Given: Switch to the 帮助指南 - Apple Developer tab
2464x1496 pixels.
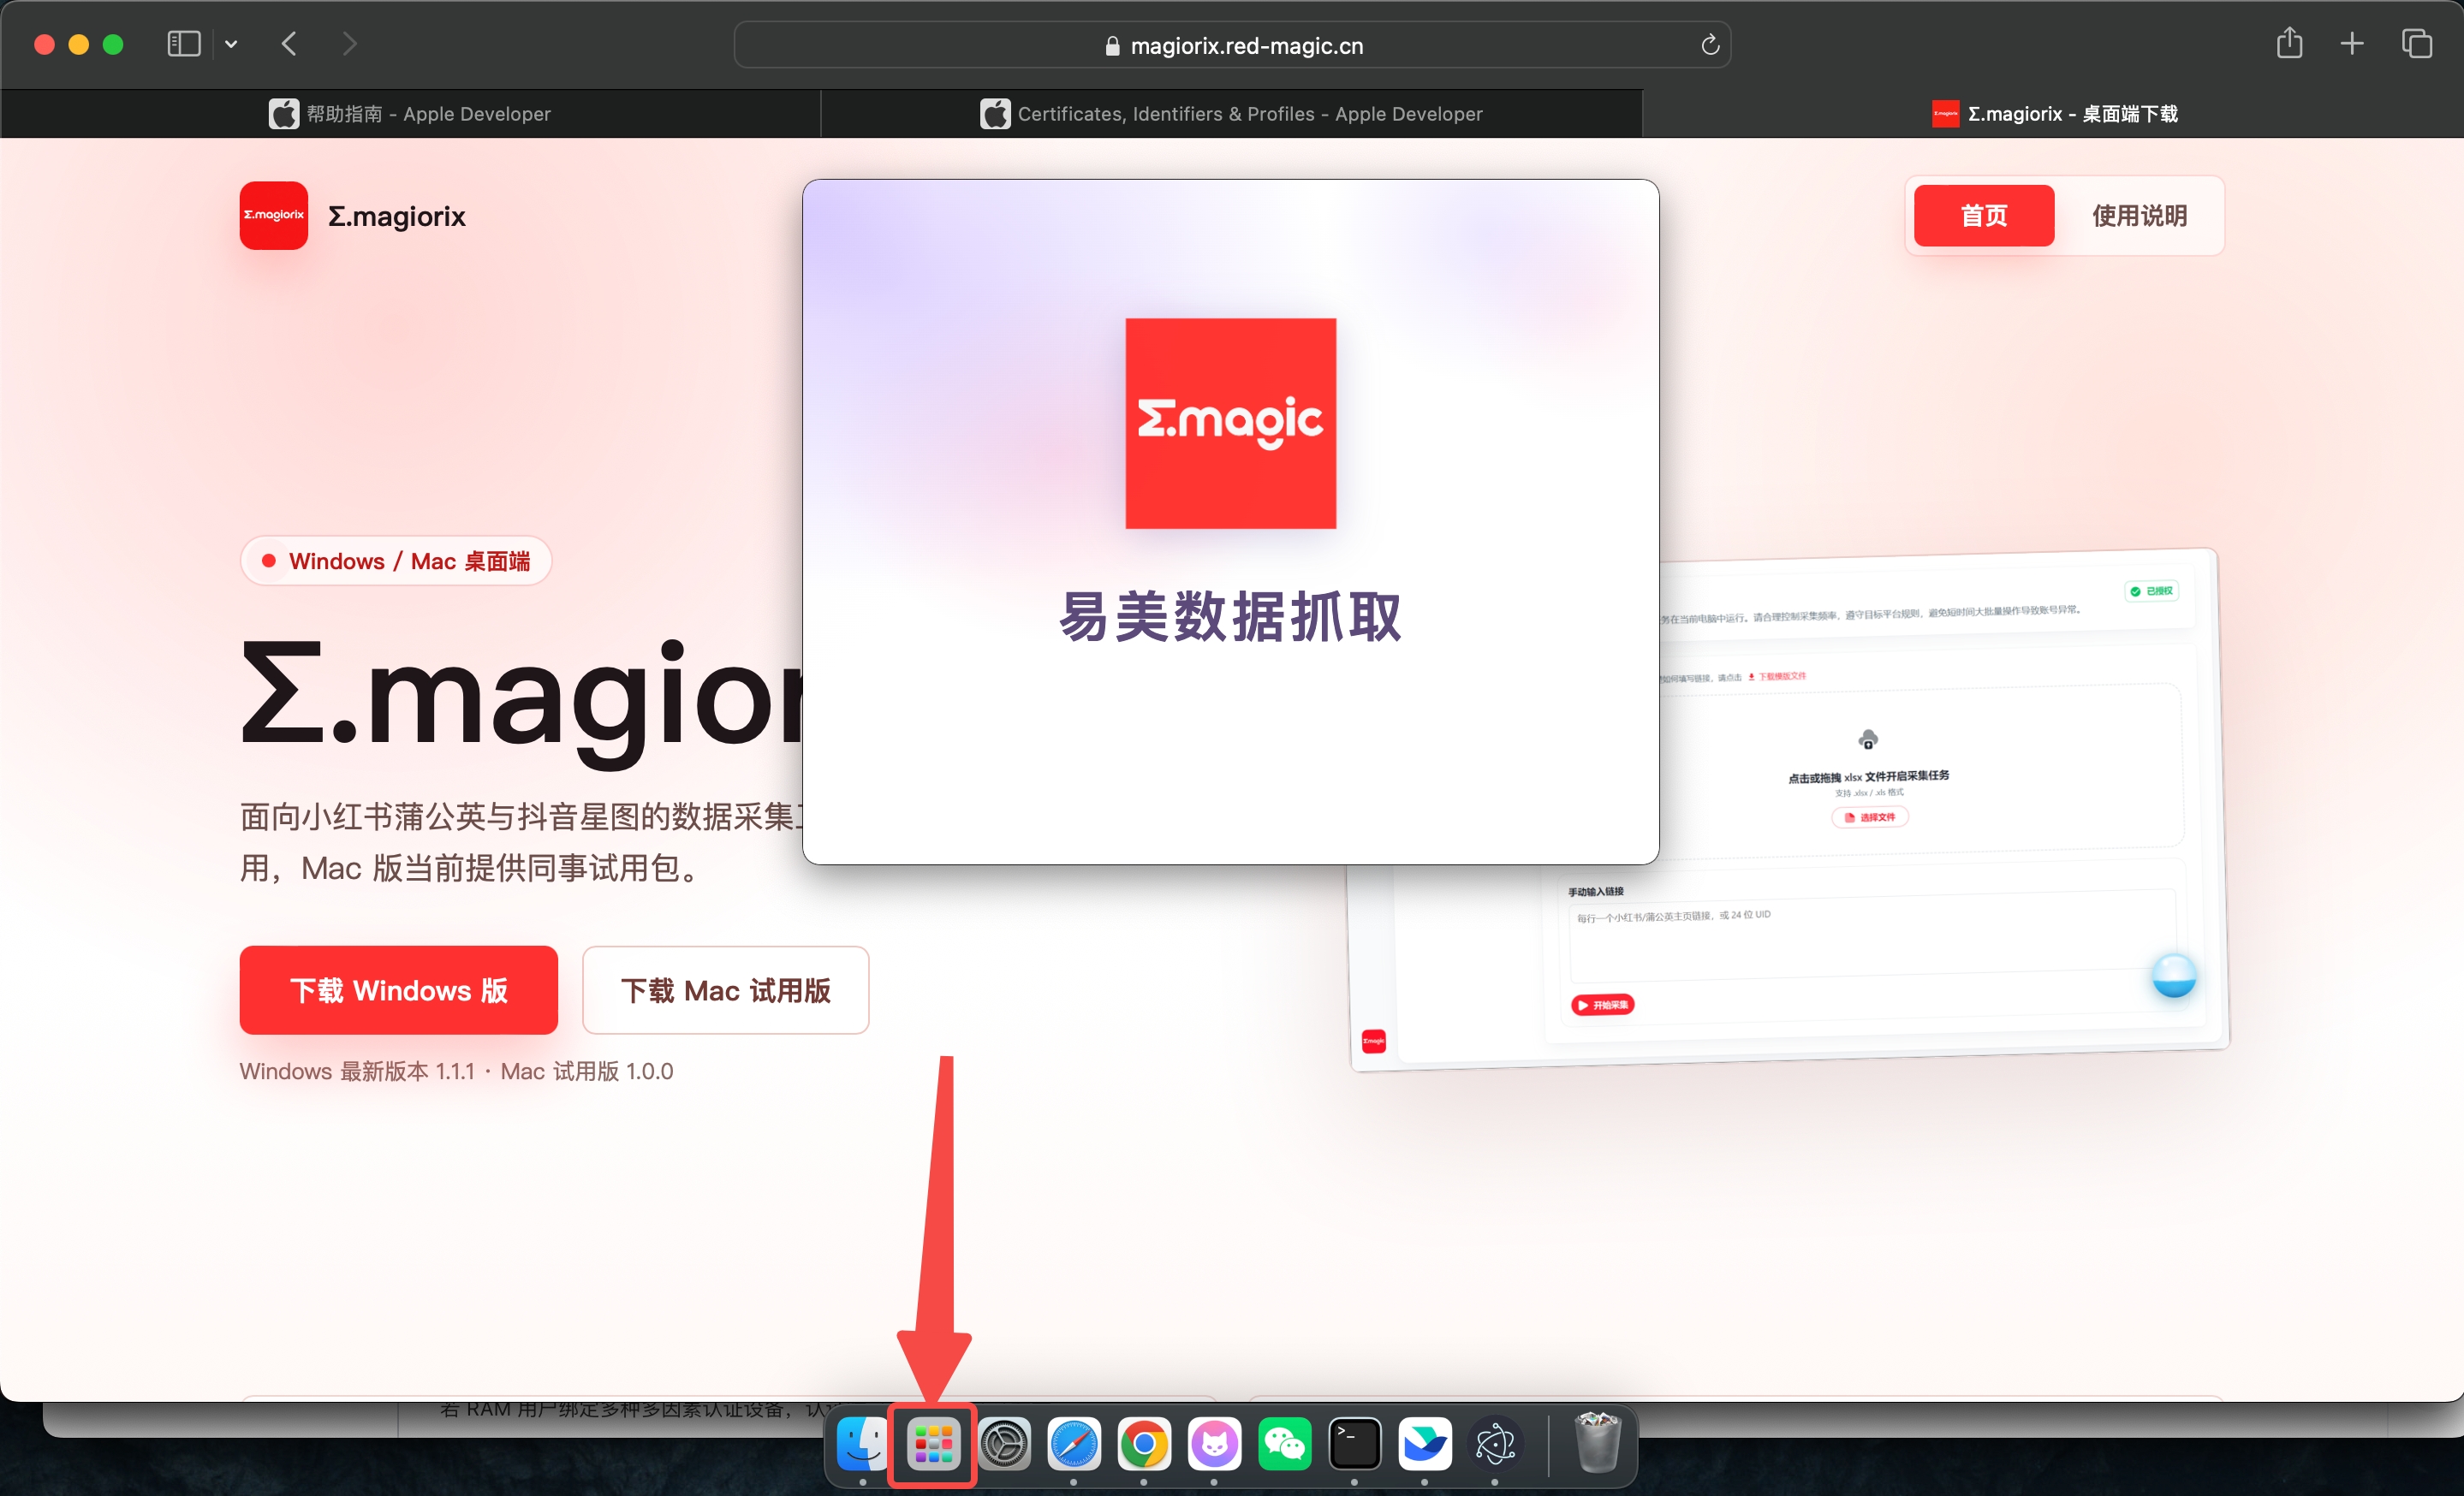Looking at the screenshot, I should point(410,114).
